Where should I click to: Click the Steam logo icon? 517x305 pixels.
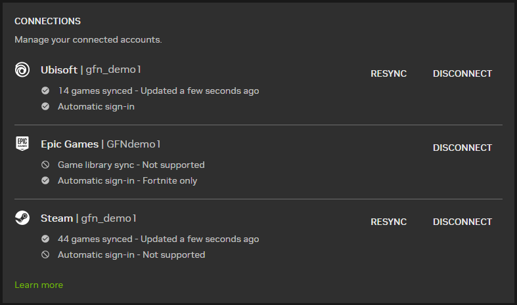point(22,218)
